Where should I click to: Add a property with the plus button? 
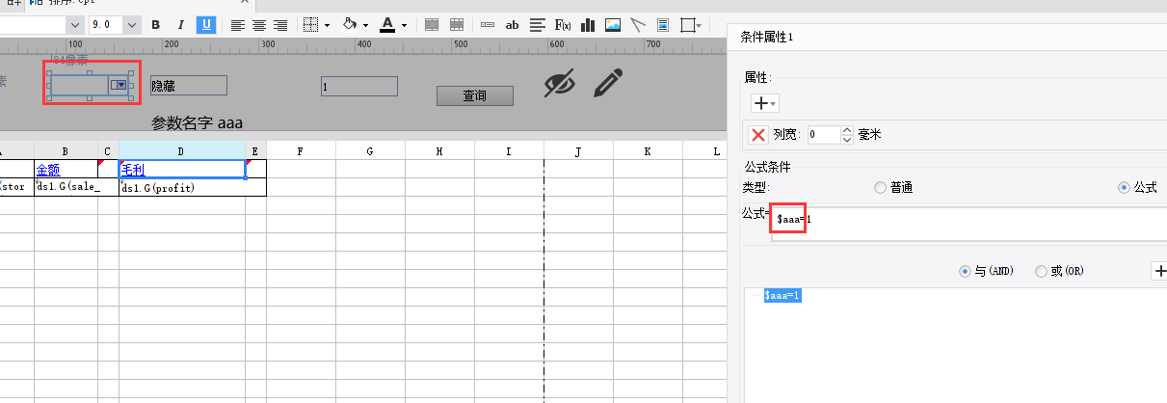[760, 102]
